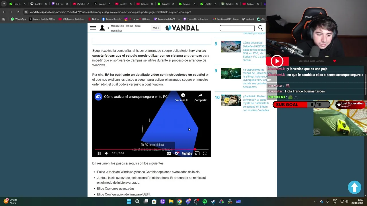Click the Compartir share arrow
This screenshot has height=206, width=367.
200,95
